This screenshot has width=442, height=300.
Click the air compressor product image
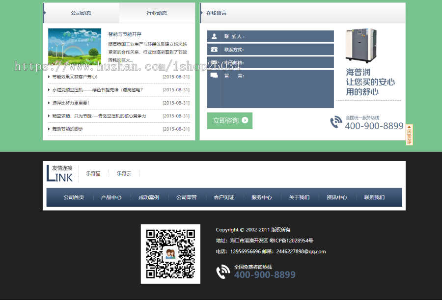361,45
